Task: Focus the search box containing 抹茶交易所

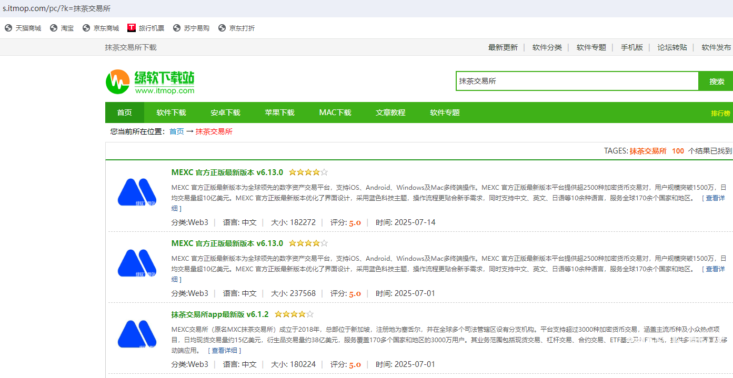Action: coord(577,81)
